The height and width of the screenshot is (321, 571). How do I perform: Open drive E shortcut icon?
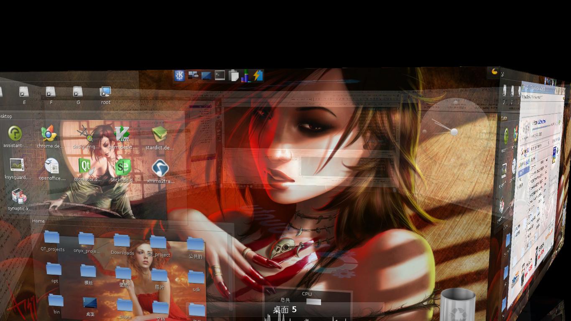[24, 92]
